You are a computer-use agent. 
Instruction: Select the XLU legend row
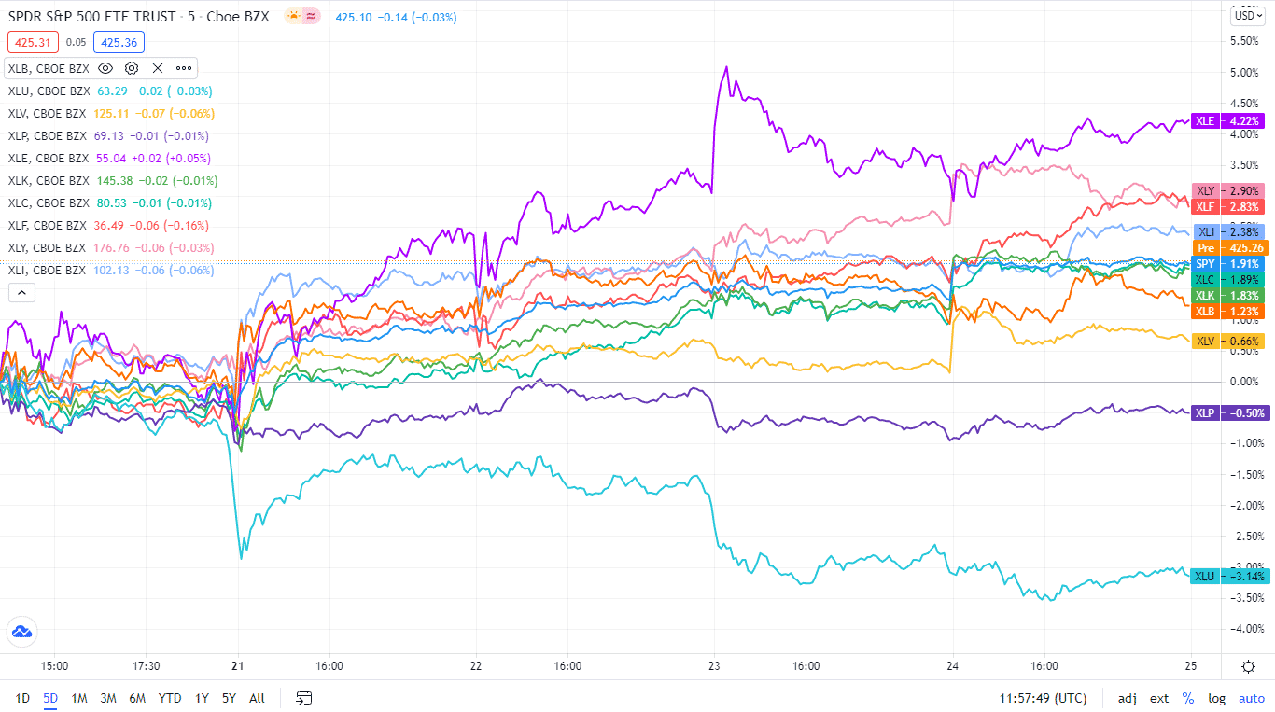pyautogui.click(x=110, y=91)
